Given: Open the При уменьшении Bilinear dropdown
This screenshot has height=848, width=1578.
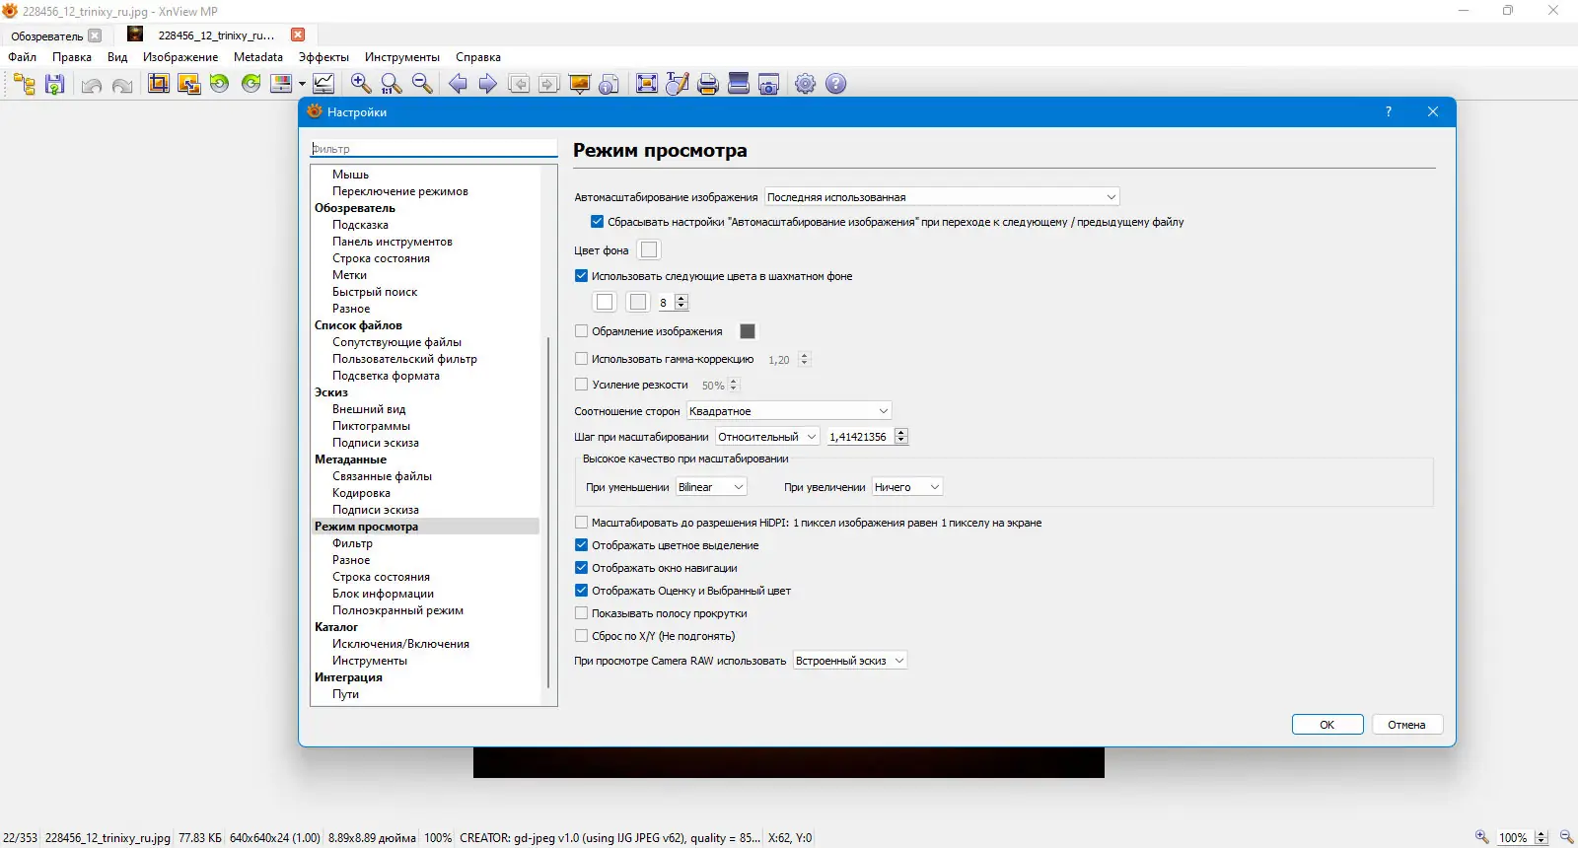Looking at the screenshot, I should (711, 487).
